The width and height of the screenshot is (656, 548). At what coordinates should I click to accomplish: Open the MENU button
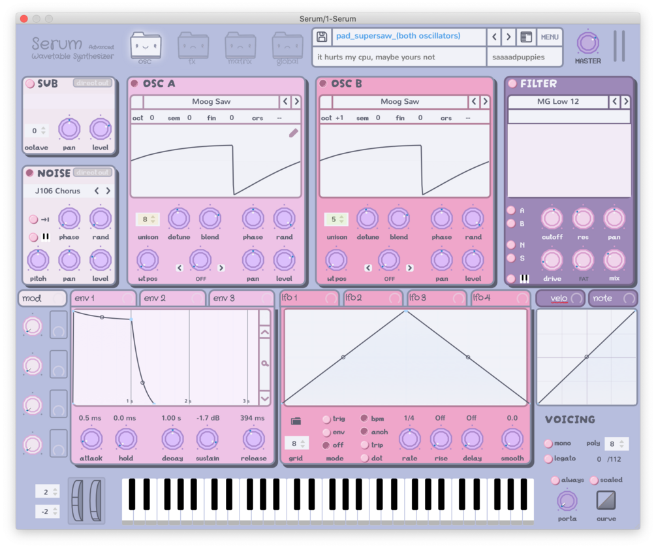click(x=549, y=37)
